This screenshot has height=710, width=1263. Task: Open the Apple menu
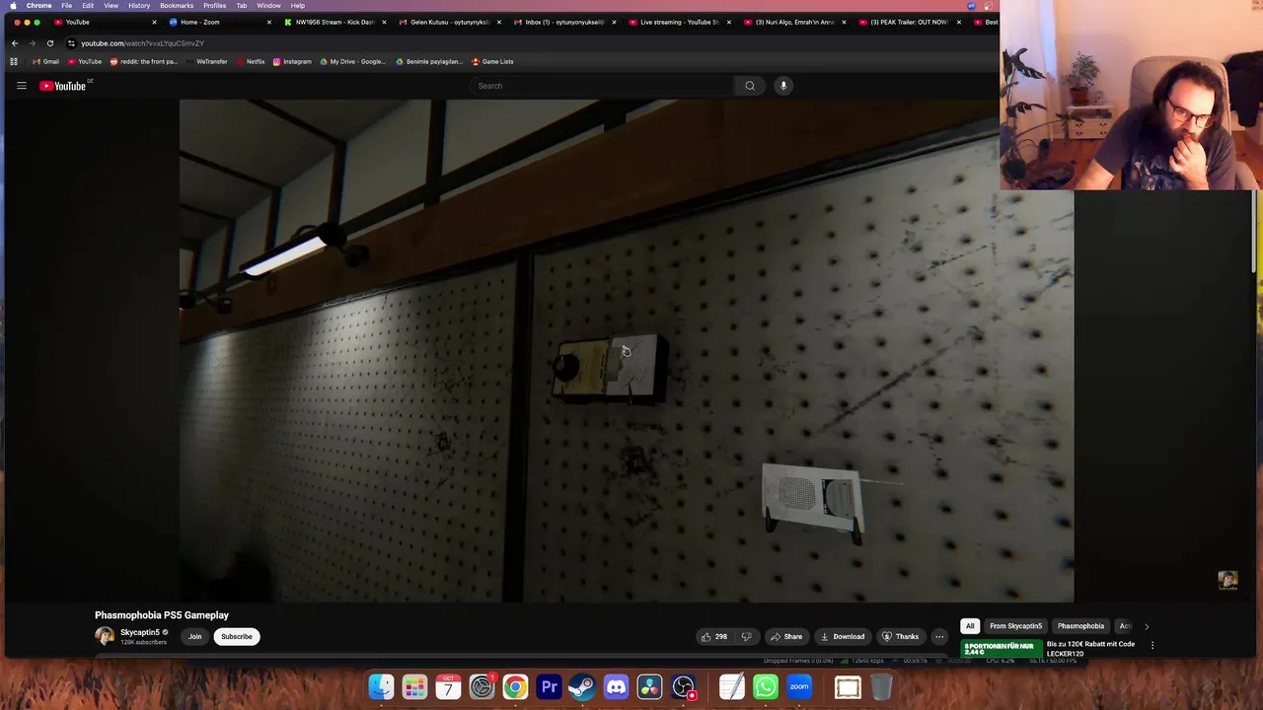[x=14, y=6]
